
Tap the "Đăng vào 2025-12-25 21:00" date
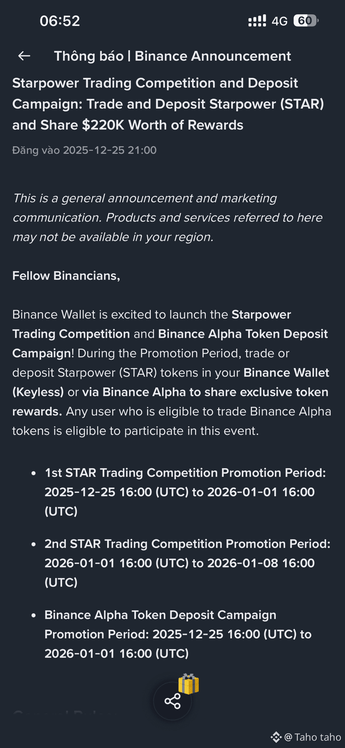(84, 150)
